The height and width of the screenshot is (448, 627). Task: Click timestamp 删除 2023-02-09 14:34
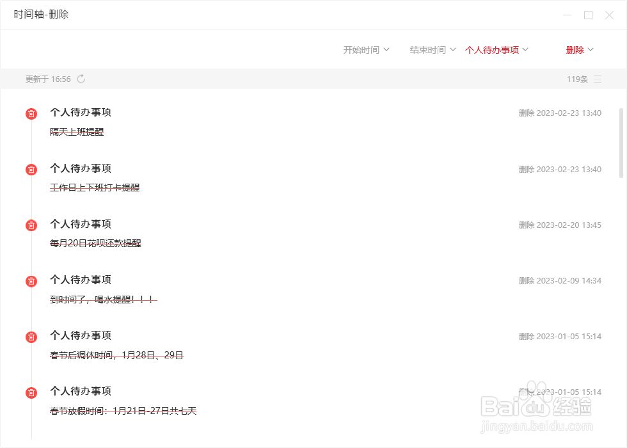coord(560,280)
